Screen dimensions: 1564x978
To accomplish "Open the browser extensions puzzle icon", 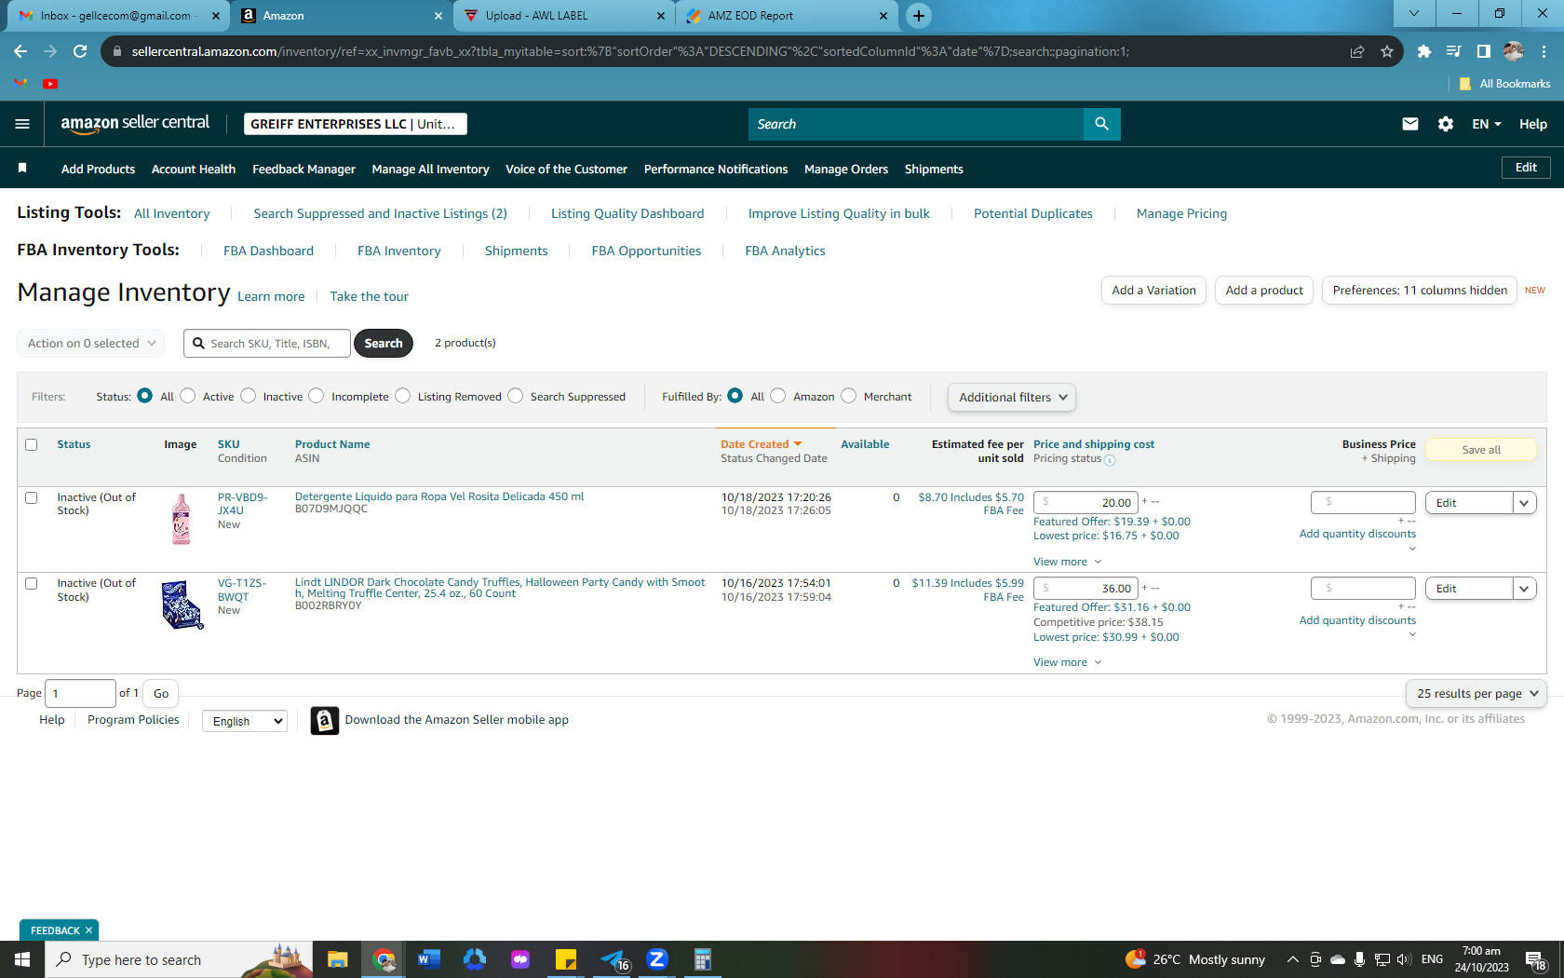I will (x=1423, y=51).
